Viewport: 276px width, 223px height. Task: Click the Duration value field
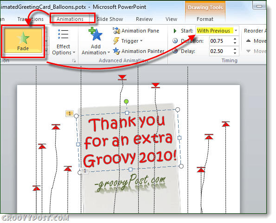pyautogui.click(x=221, y=41)
